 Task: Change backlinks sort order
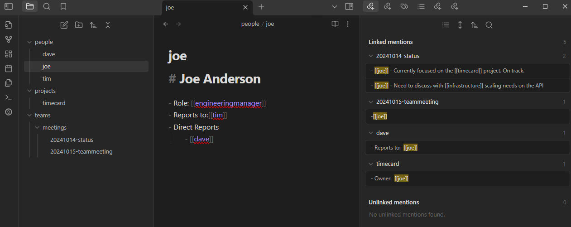(475, 25)
